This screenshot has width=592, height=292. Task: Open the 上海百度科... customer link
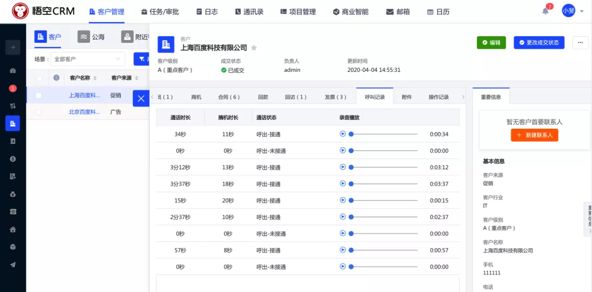[x=84, y=95]
